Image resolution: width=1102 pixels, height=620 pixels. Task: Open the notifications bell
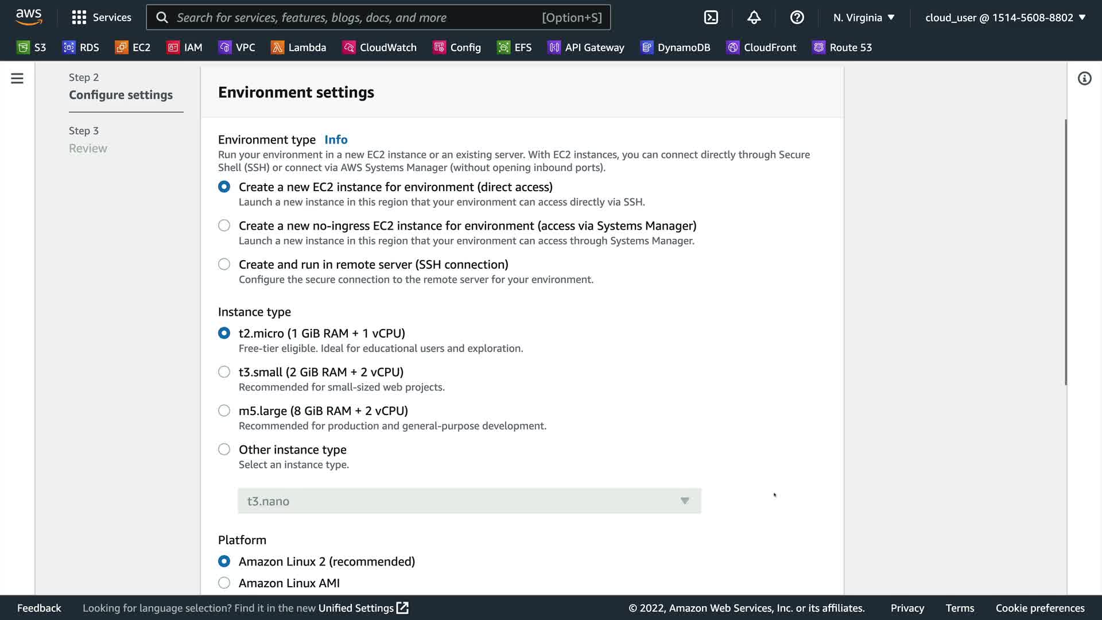click(x=754, y=17)
